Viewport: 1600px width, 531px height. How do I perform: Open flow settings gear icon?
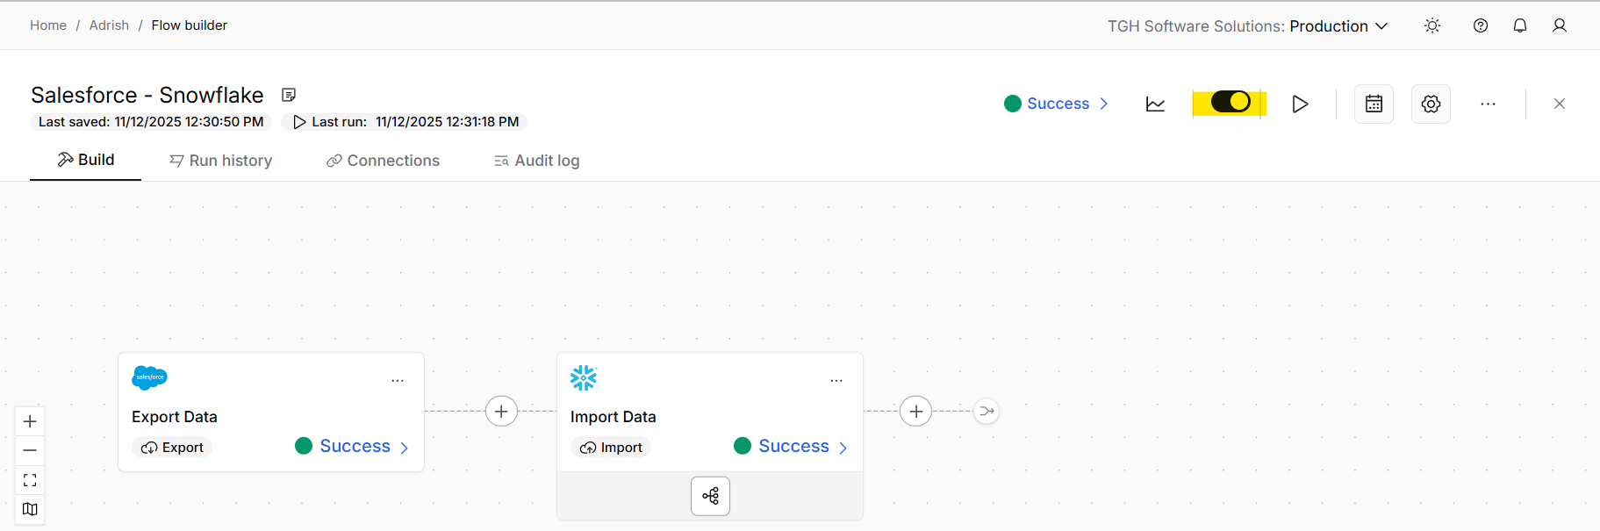tap(1431, 104)
